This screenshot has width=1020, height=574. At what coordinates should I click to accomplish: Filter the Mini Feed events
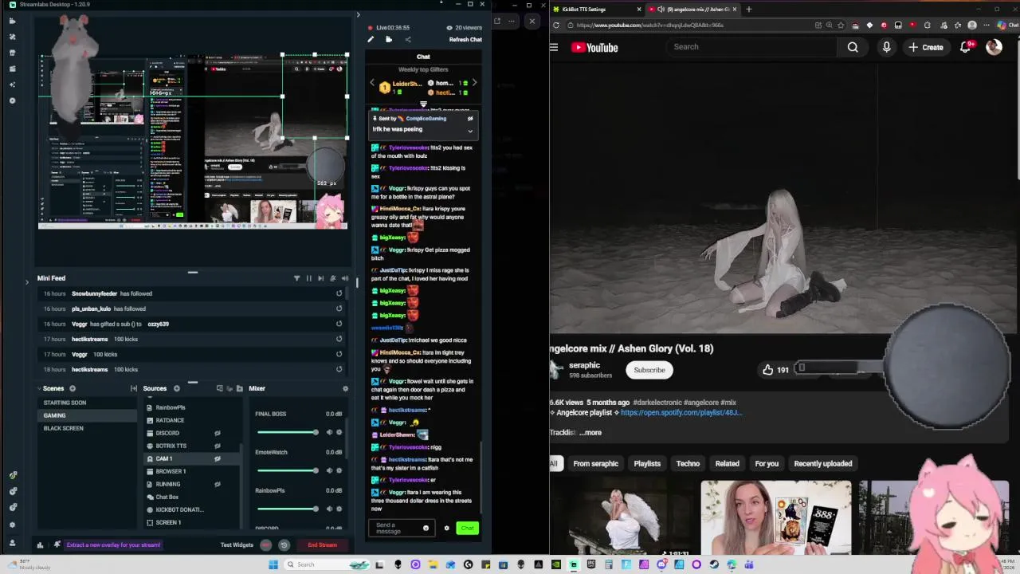297,278
